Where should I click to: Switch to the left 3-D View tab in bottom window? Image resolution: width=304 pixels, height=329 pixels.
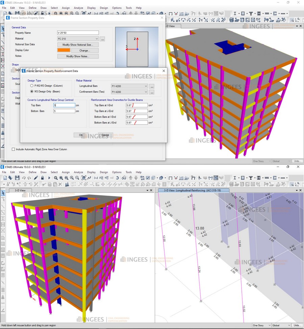tap(20, 190)
